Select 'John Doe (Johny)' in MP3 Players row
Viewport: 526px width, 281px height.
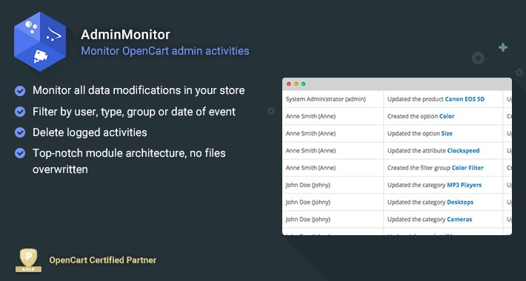[308, 185]
